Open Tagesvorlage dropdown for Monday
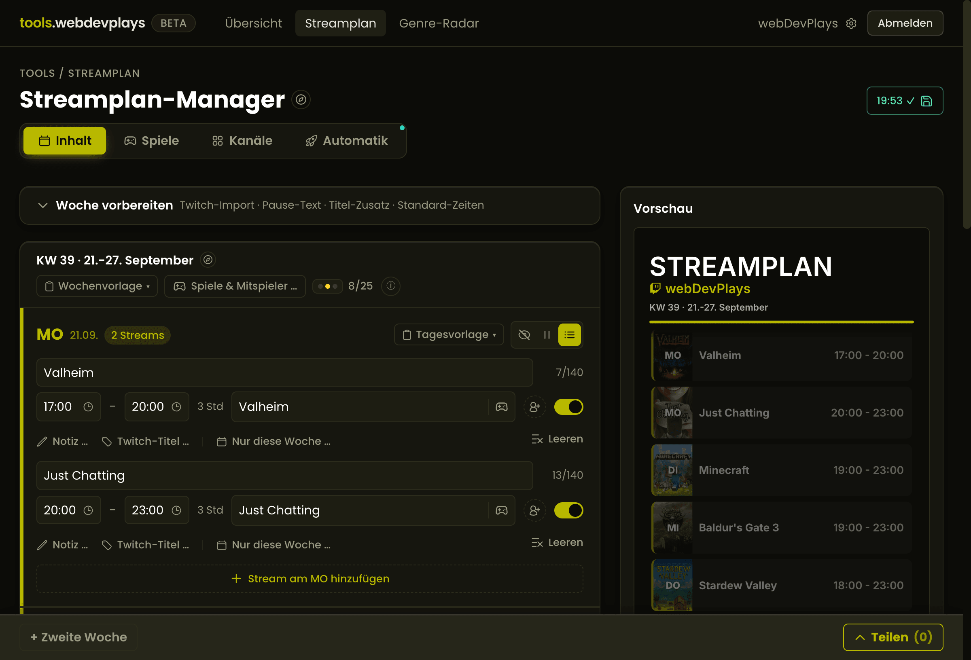The width and height of the screenshot is (971, 660). (449, 335)
